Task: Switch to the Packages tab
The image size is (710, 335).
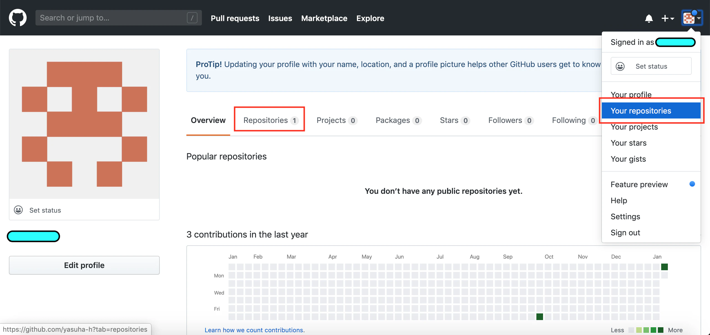Action: coord(399,120)
